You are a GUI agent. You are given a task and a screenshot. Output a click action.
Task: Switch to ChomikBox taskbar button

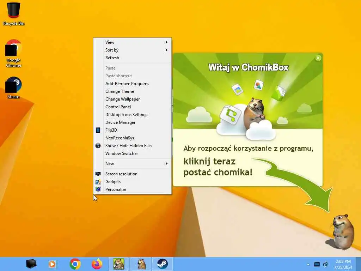119,264
